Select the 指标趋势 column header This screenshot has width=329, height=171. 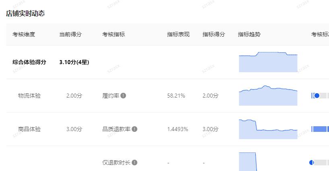[x=249, y=34]
